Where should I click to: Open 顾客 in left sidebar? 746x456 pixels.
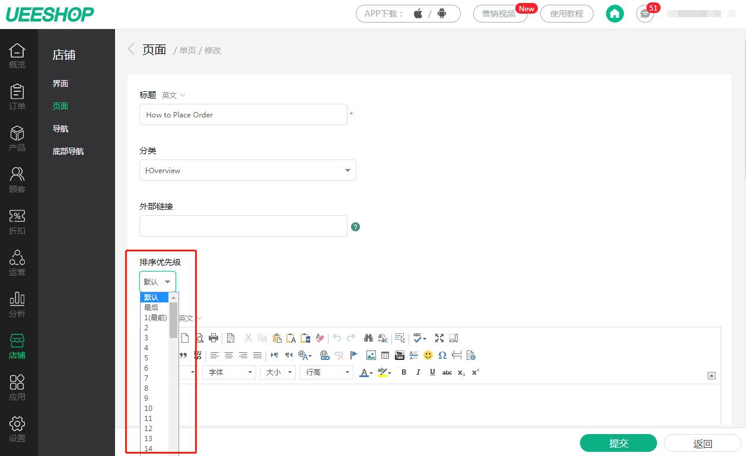point(17,181)
